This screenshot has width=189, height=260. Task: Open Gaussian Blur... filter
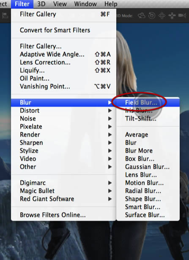148,167
